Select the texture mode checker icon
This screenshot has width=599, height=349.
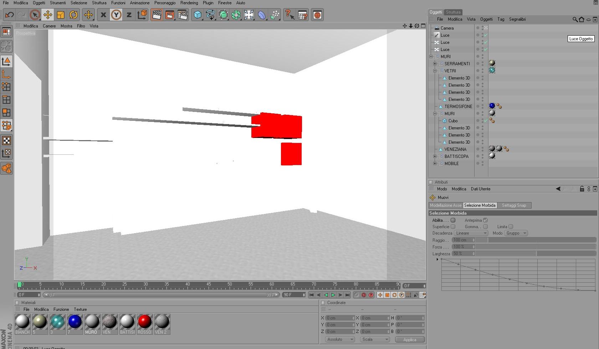[x=6, y=140]
